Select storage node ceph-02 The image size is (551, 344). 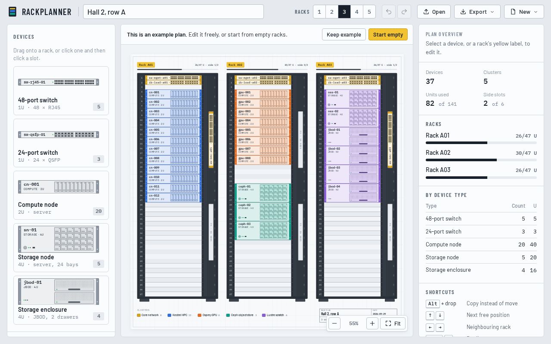pyautogui.click(x=263, y=212)
